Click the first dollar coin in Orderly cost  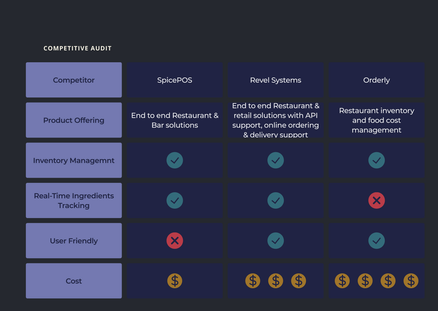[342, 281]
